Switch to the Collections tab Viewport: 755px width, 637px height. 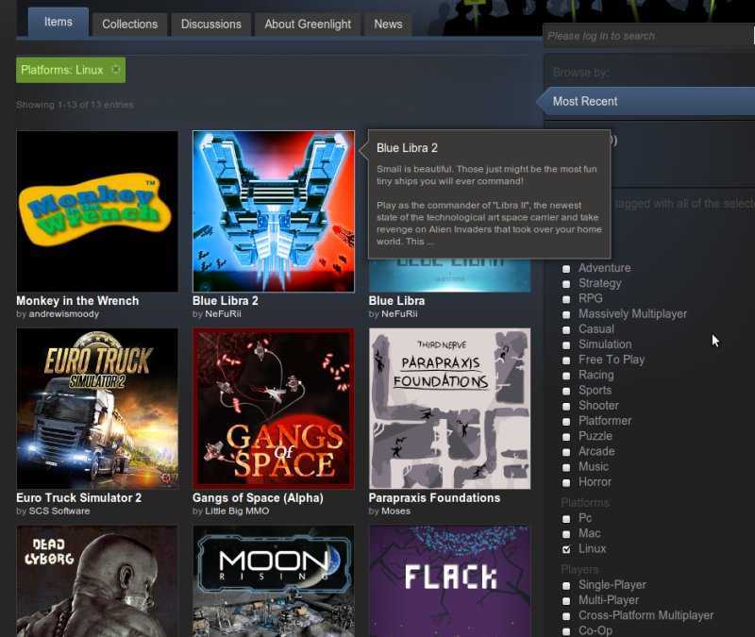click(x=129, y=25)
